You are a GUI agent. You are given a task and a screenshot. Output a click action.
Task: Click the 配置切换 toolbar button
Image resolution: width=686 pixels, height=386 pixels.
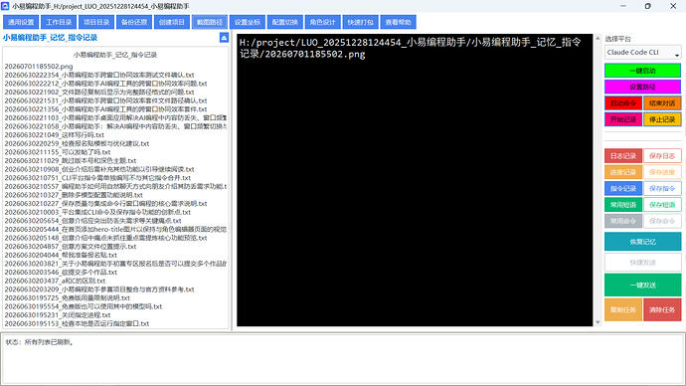(x=284, y=22)
